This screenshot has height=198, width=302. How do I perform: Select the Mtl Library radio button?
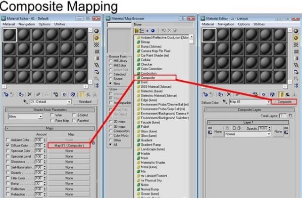(111, 61)
